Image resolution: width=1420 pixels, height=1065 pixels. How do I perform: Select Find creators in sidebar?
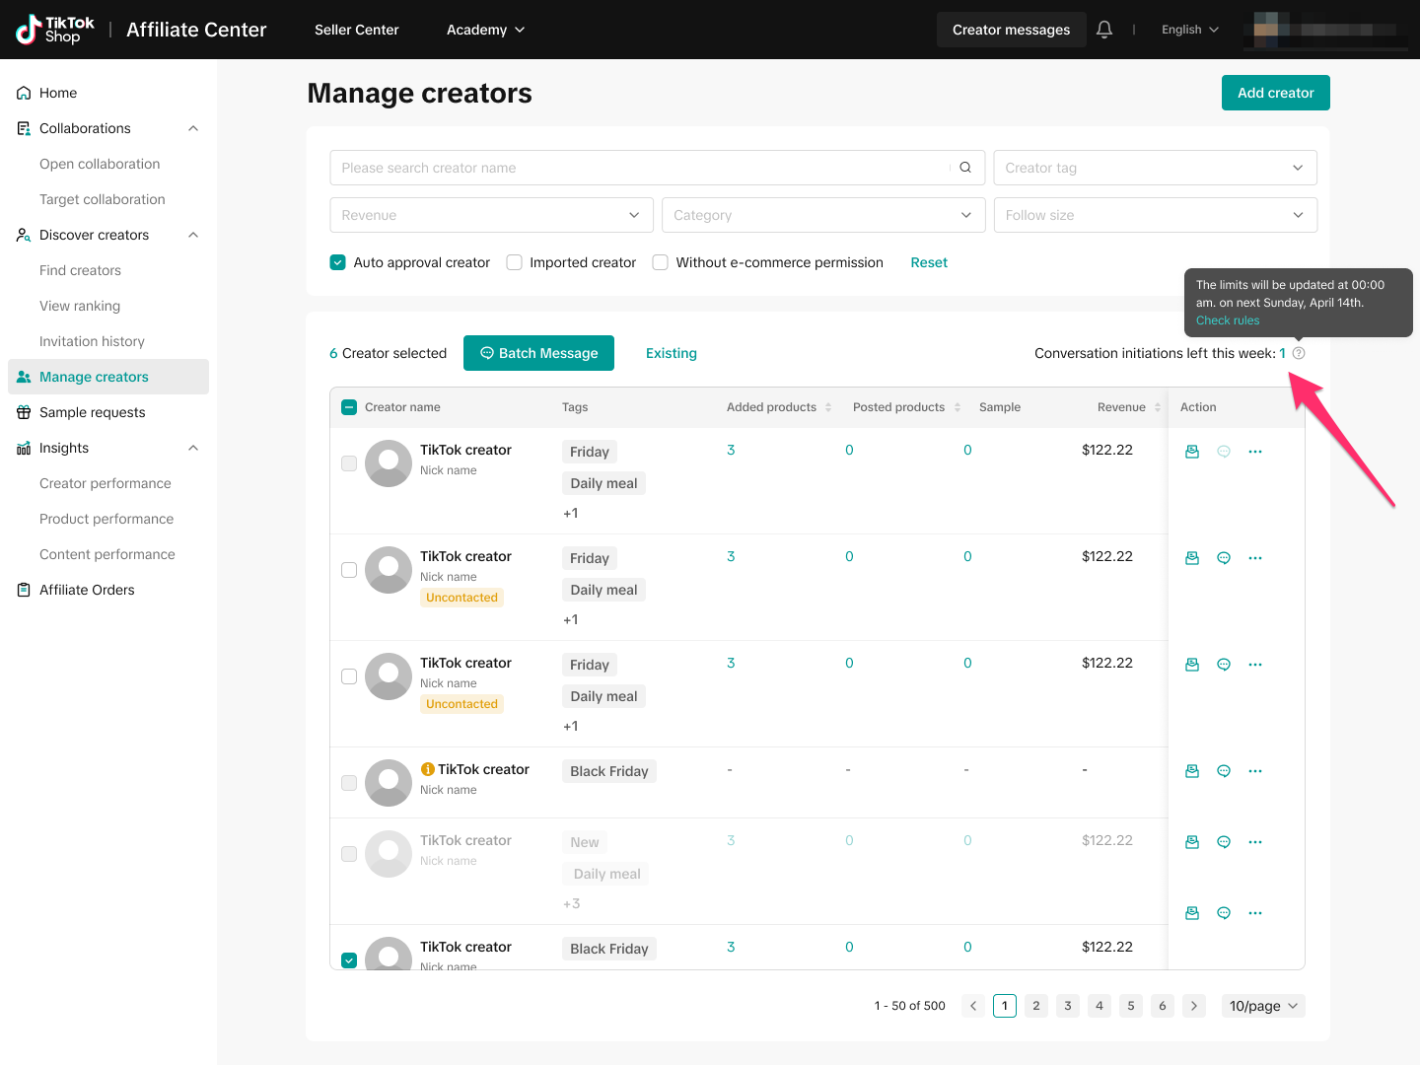coord(80,270)
